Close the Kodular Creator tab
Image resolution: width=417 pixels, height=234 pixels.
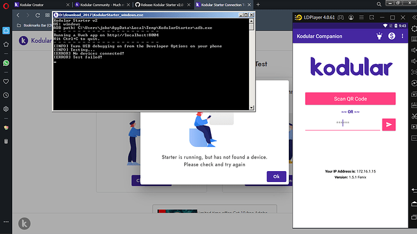pyautogui.click(x=68, y=5)
